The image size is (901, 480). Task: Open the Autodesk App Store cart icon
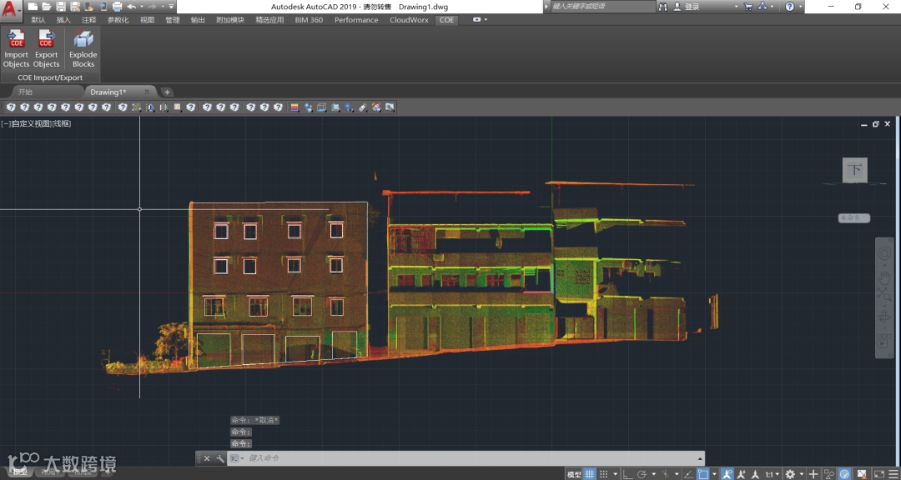(x=748, y=7)
